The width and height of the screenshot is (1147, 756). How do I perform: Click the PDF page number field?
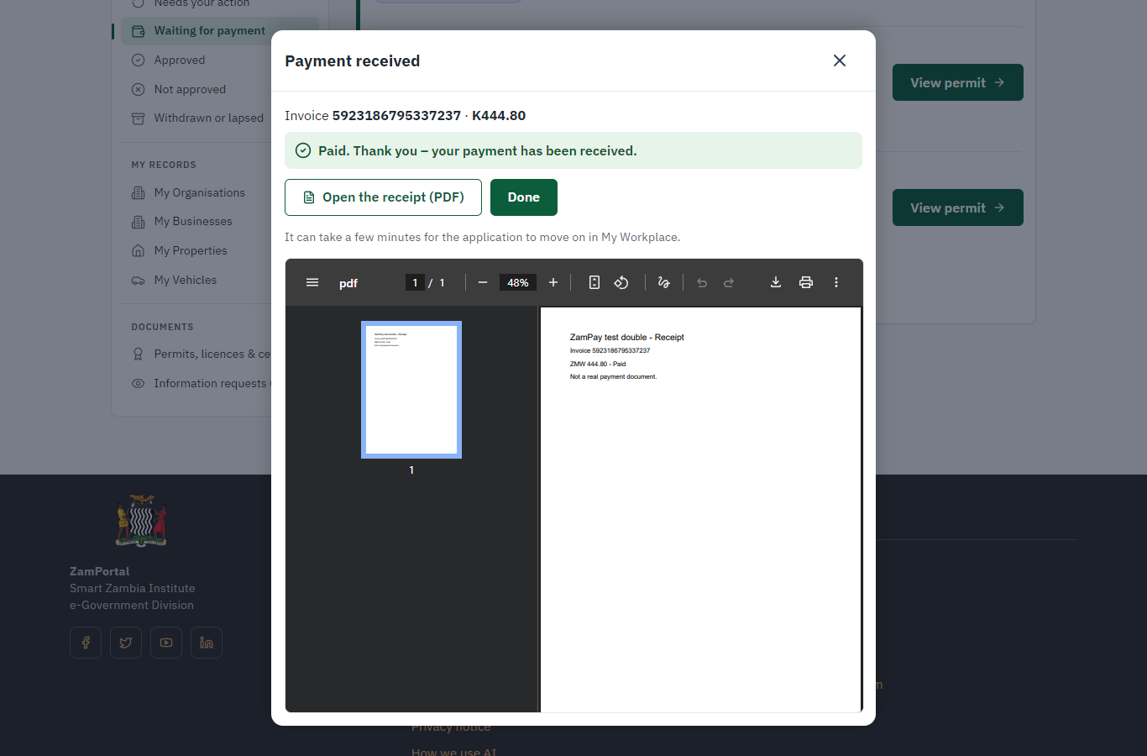click(x=415, y=282)
